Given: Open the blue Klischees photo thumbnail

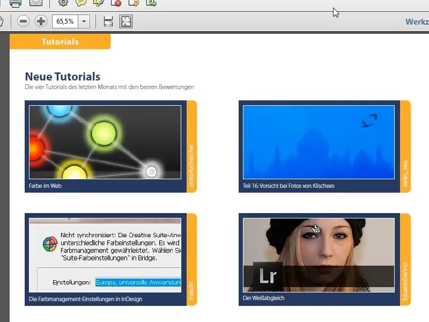Looking at the screenshot, I should pyautogui.click(x=319, y=142).
